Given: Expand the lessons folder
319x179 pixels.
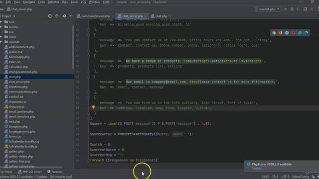Looking at the screenshot, I should coord(1,27).
